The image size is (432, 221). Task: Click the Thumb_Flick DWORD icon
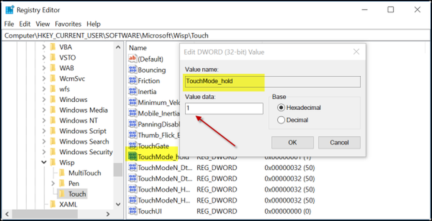(133, 135)
